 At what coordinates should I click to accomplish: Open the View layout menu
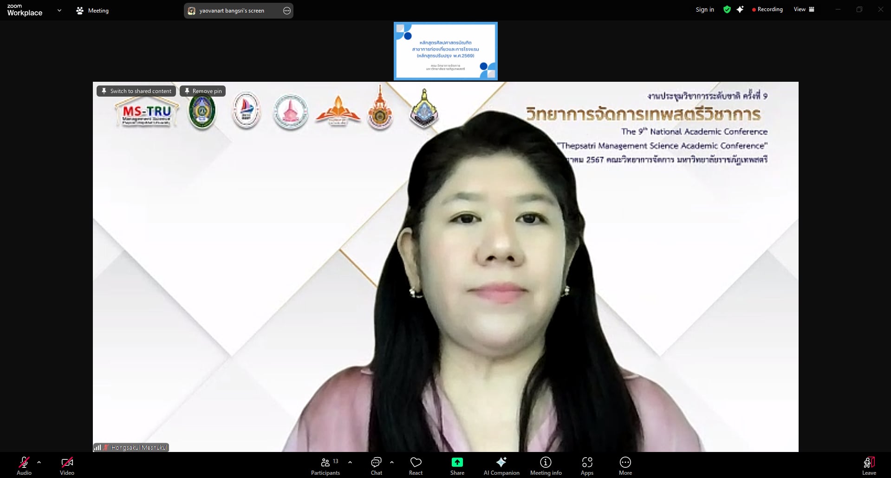(804, 9)
